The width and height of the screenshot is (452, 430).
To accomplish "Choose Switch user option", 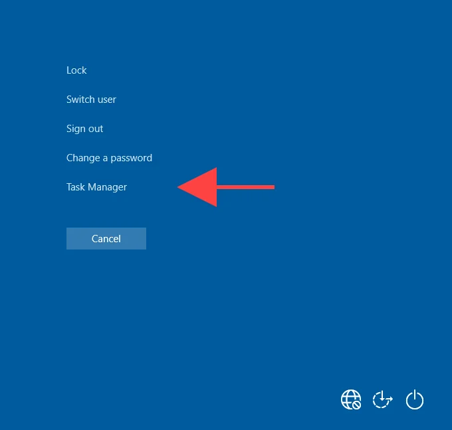I will click(x=91, y=100).
